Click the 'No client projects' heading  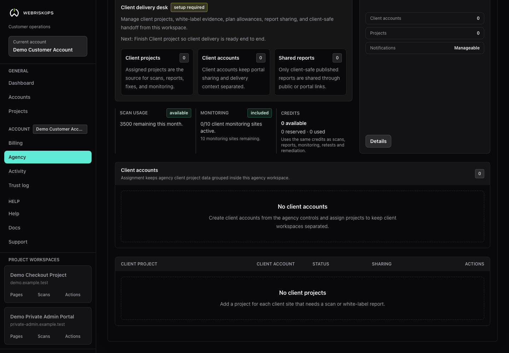(x=303, y=293)
